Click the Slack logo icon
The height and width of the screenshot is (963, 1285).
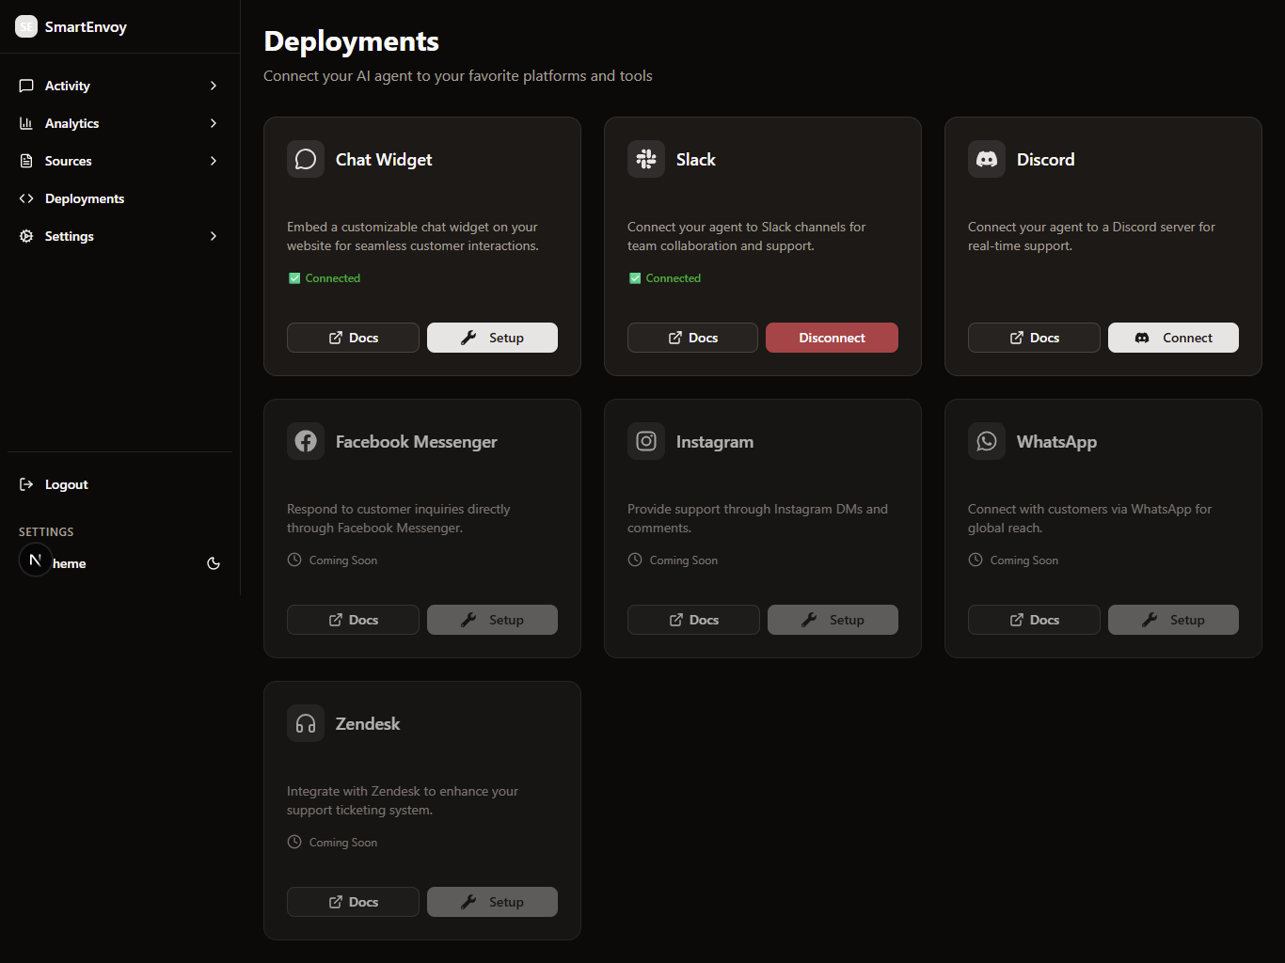pyautogui.click(x=646, y=159)
